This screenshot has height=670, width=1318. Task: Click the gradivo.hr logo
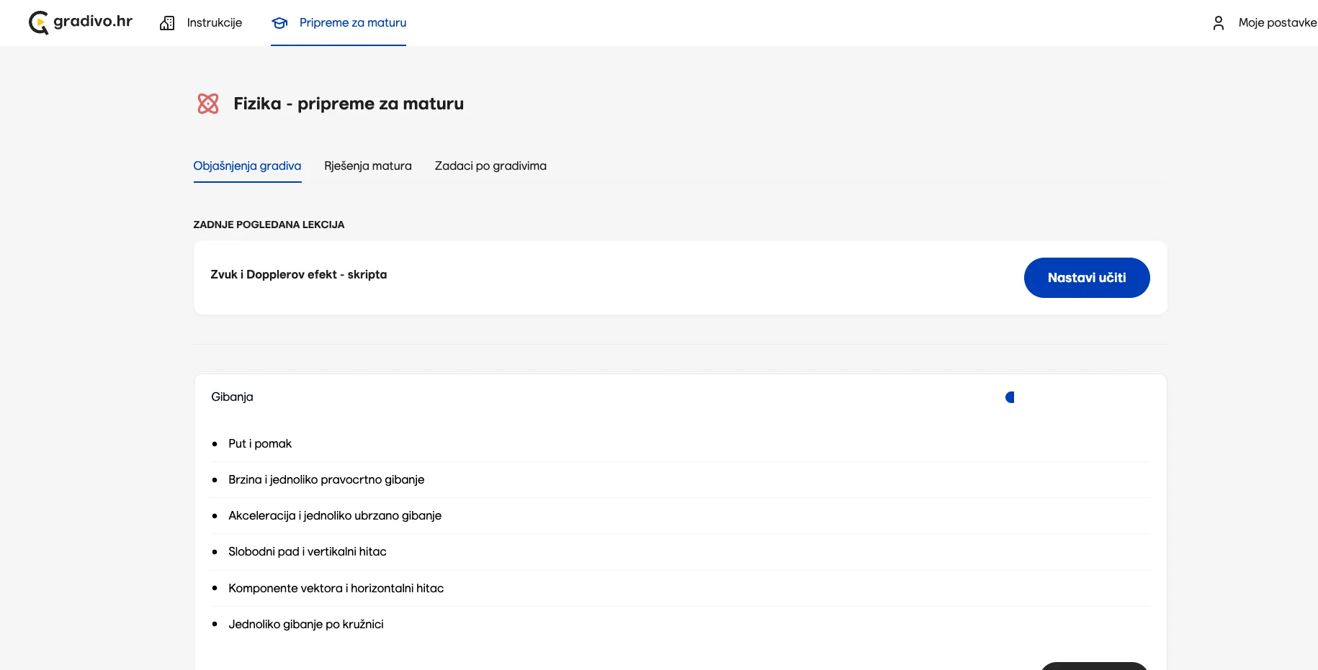[80, 22]
